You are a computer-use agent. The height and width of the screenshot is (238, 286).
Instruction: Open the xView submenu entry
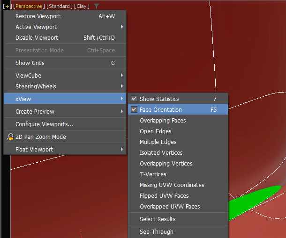click(x=65, y=99)
